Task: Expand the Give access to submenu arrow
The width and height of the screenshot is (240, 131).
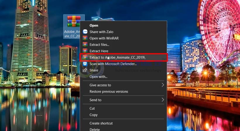Action: tap(163, 85)
